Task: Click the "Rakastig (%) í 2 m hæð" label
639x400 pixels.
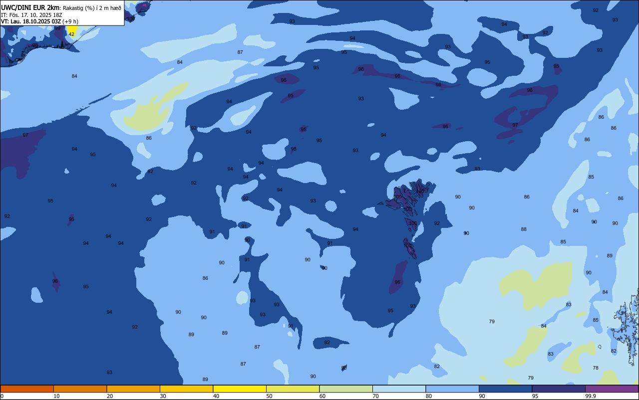Action: (92, 8)
